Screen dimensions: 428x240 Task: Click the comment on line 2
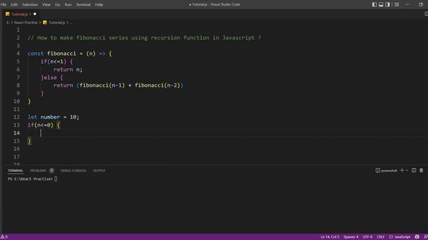click(x=144, y=38)
